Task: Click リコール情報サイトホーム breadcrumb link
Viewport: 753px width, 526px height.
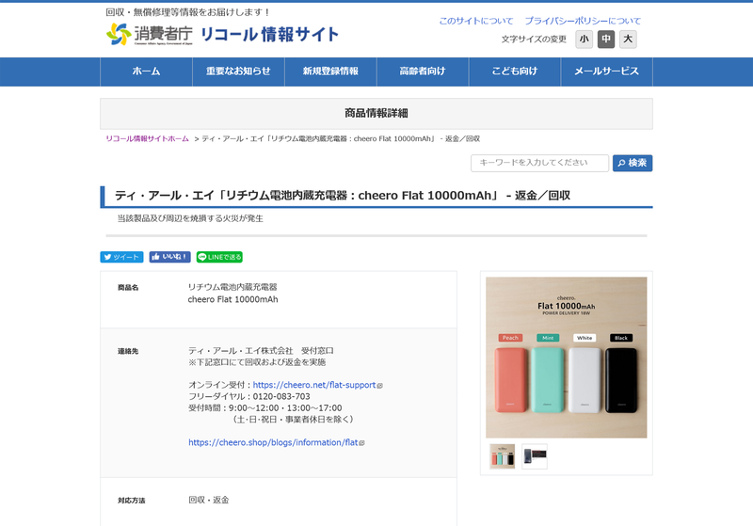Action: [148, 138]
